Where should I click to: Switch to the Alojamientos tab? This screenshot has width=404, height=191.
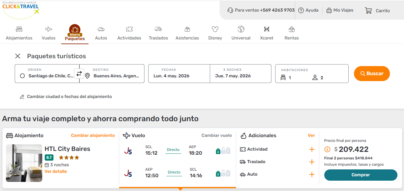point(19,34)
